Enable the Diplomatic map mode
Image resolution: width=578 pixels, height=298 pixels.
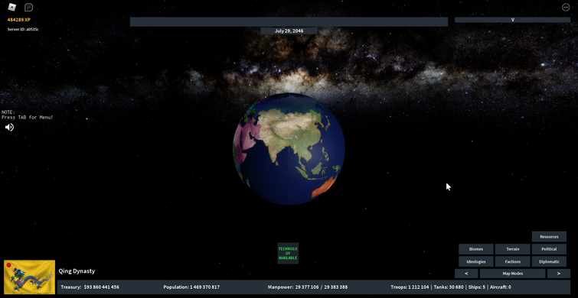pos(549,261)
